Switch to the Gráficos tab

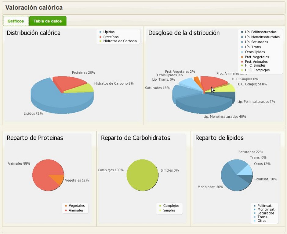[x=16, y=21]
